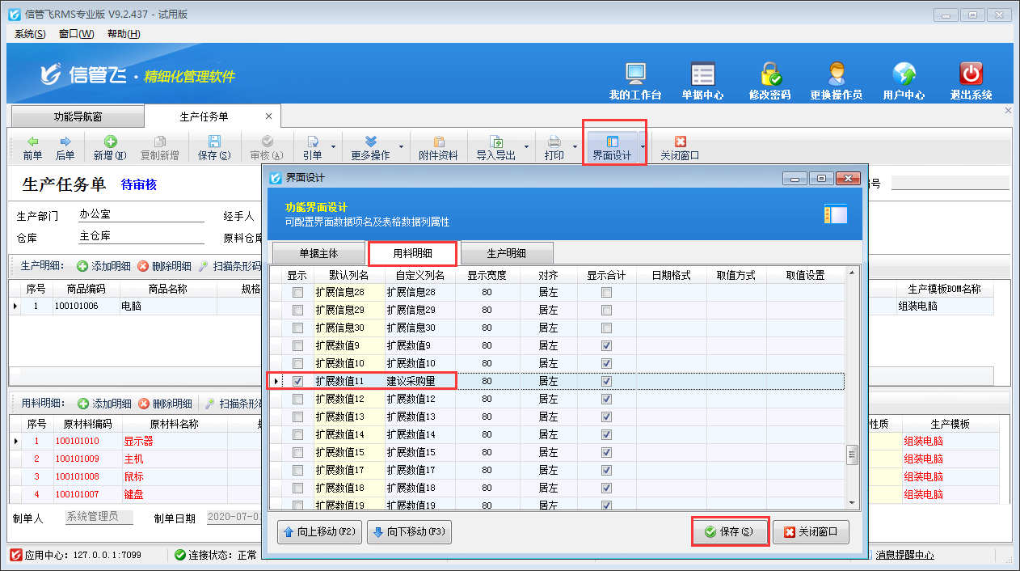The image size is (1020, 571).
Task: Expand 界面设计 dropdown arrow in toolbar
Action: [x=643, y=147]
